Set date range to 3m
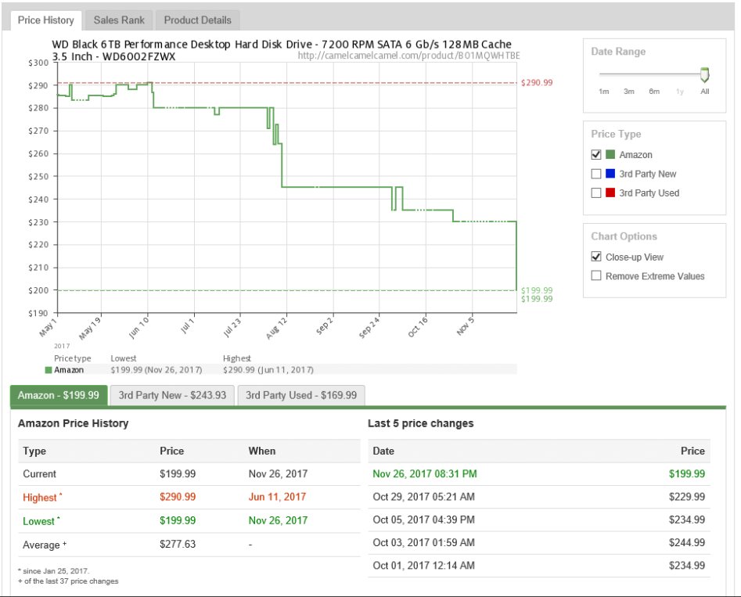 tap(628, 92)
